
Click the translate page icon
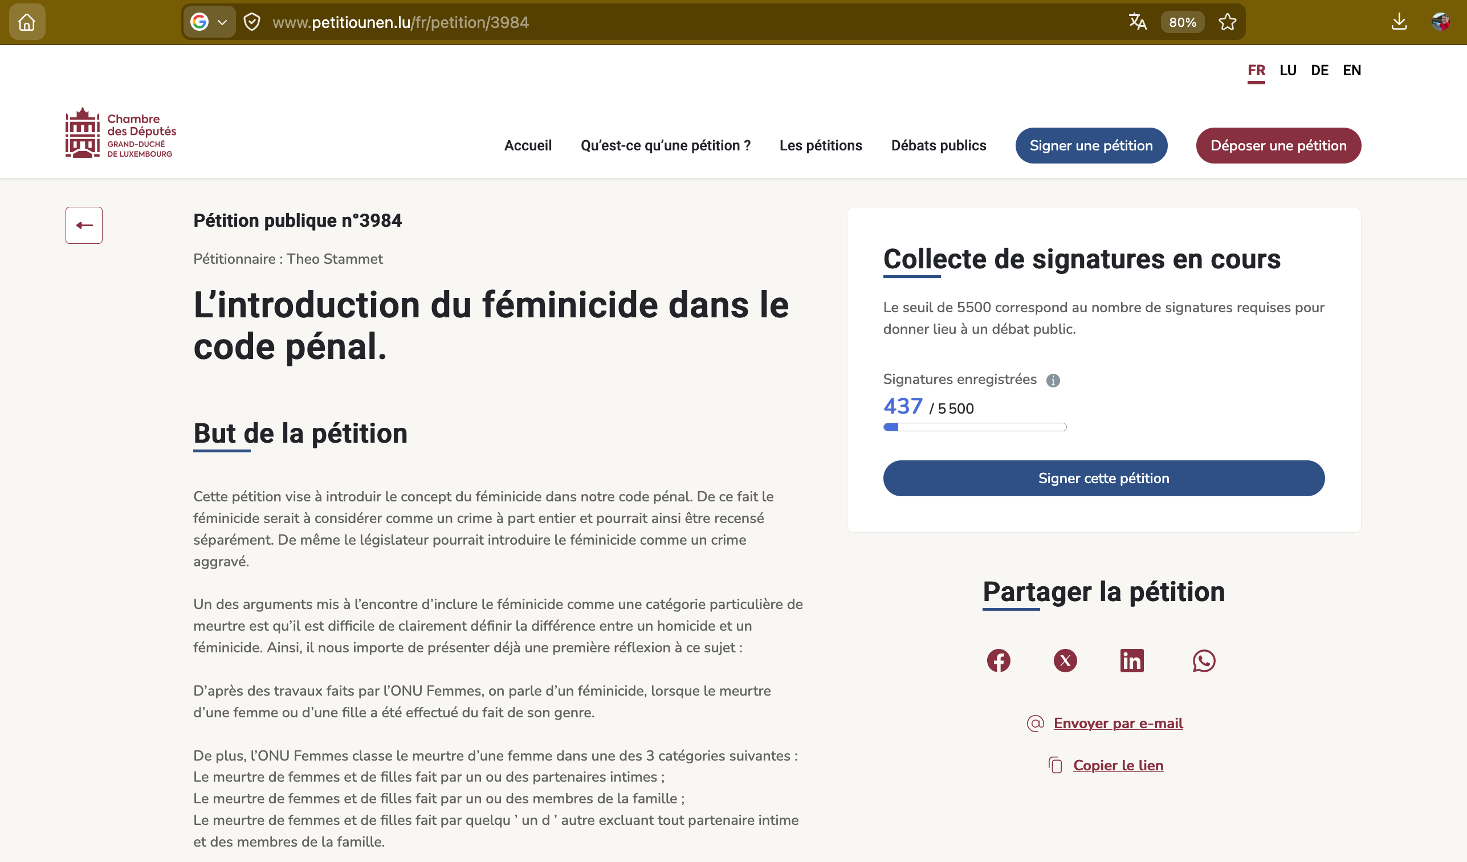tap(1138, 22)
